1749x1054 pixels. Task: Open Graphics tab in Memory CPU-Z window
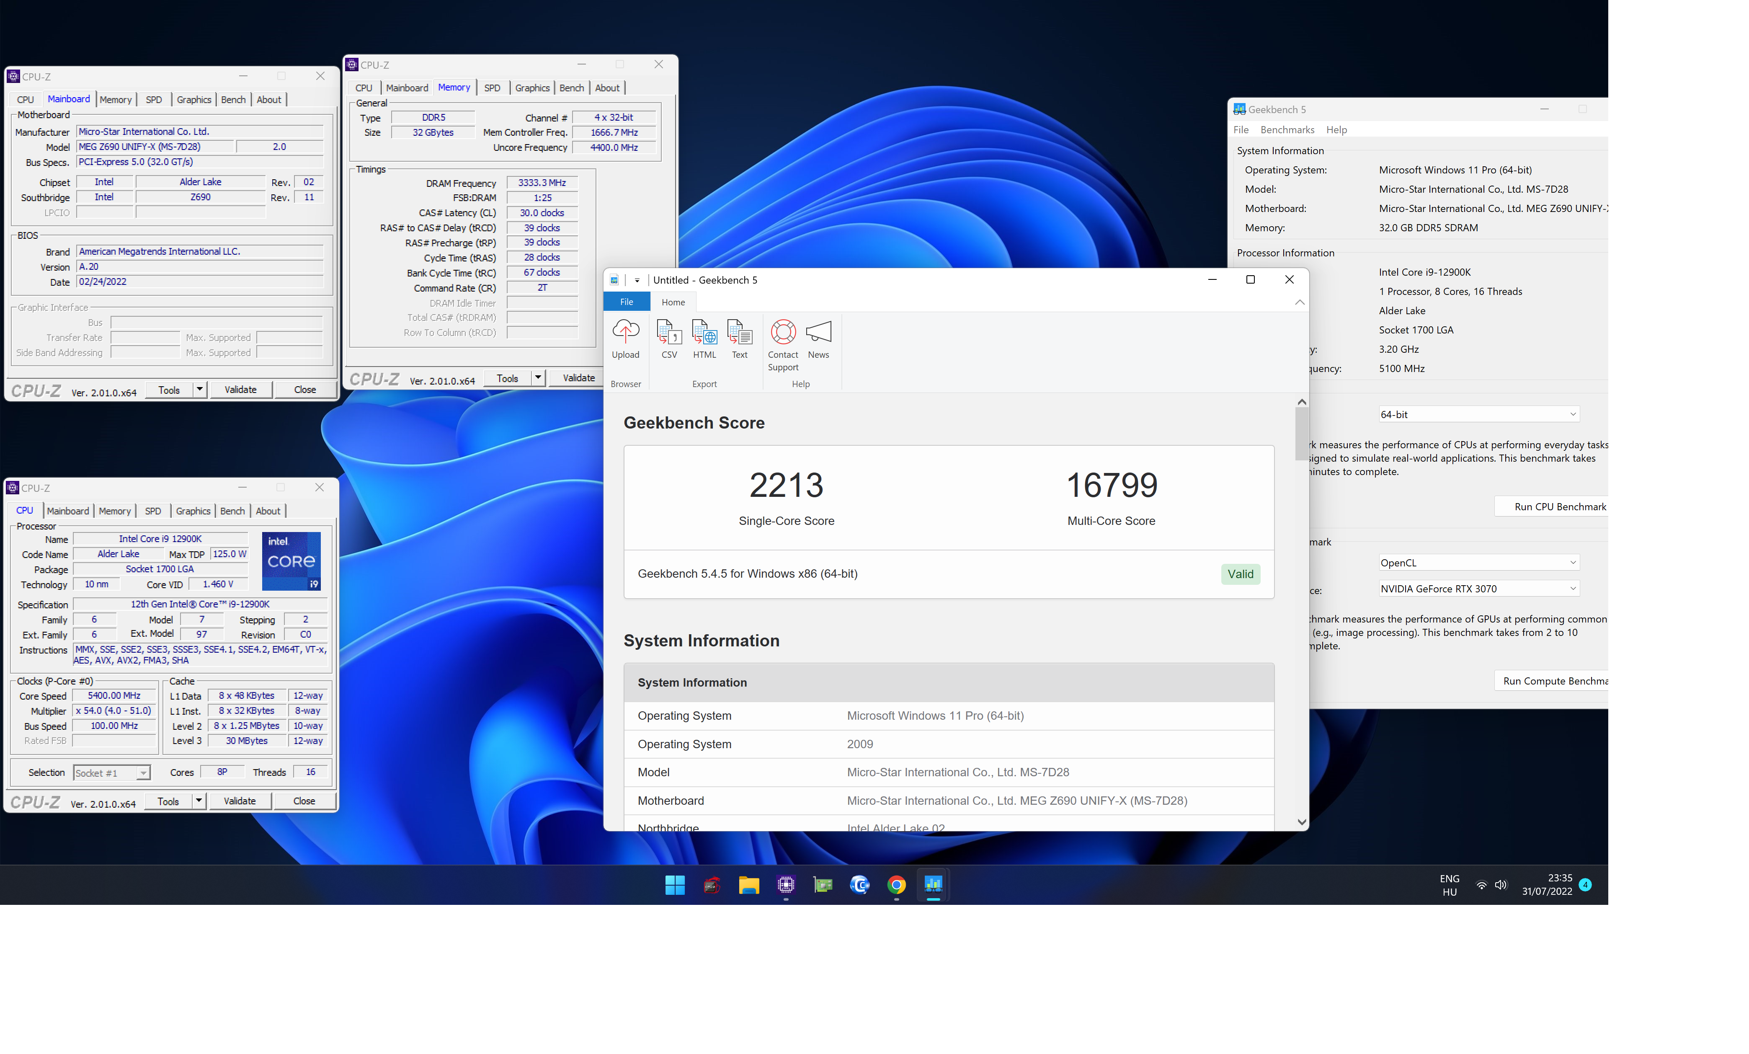(532, 88)
